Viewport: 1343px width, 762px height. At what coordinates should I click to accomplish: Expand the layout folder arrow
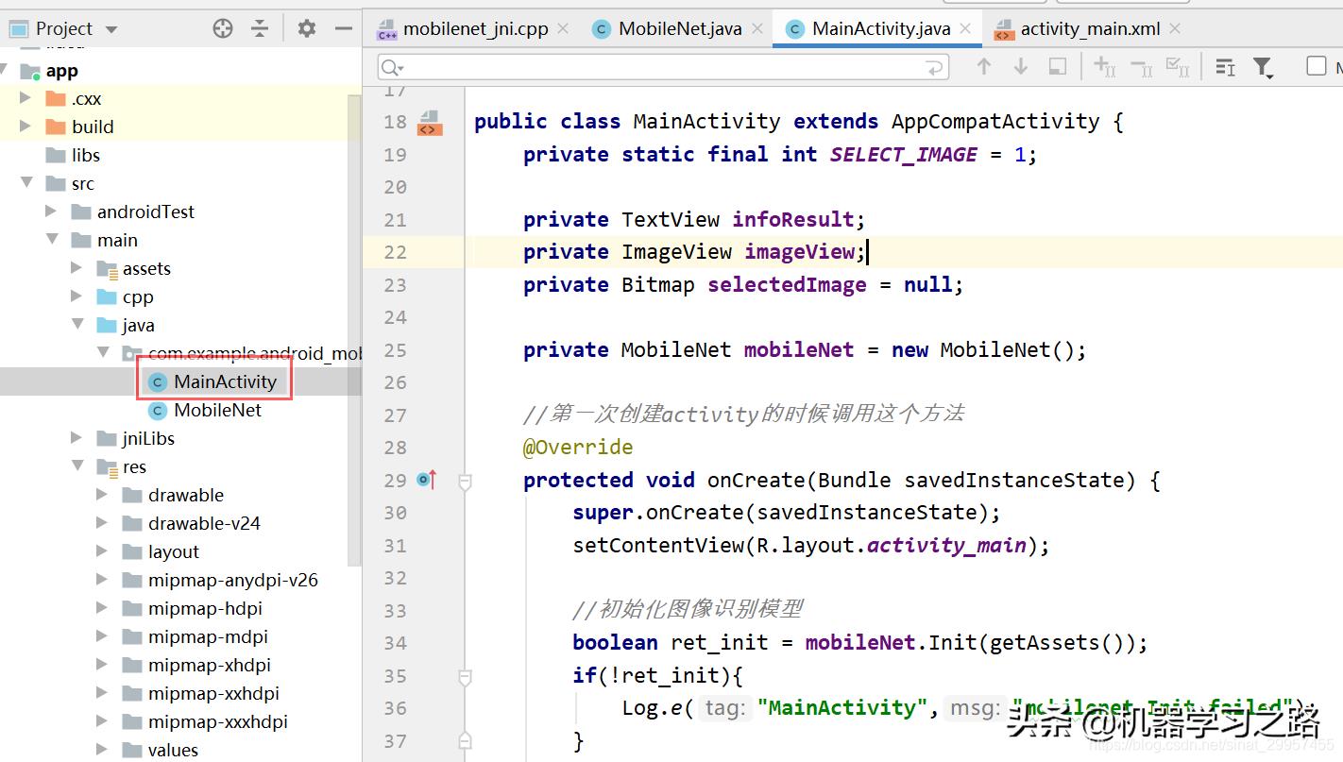point(103,551)
